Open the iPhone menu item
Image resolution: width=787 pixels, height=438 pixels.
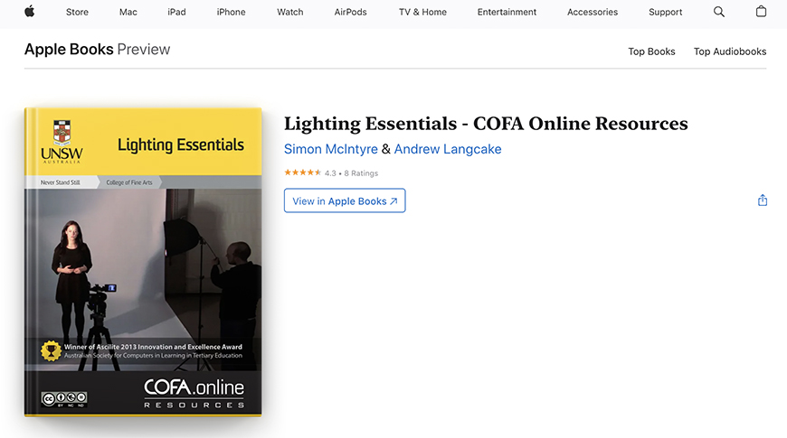[x=231, y=12]
